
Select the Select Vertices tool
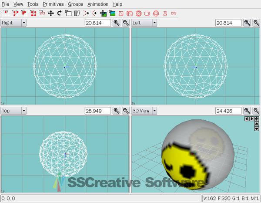(6, 13)
